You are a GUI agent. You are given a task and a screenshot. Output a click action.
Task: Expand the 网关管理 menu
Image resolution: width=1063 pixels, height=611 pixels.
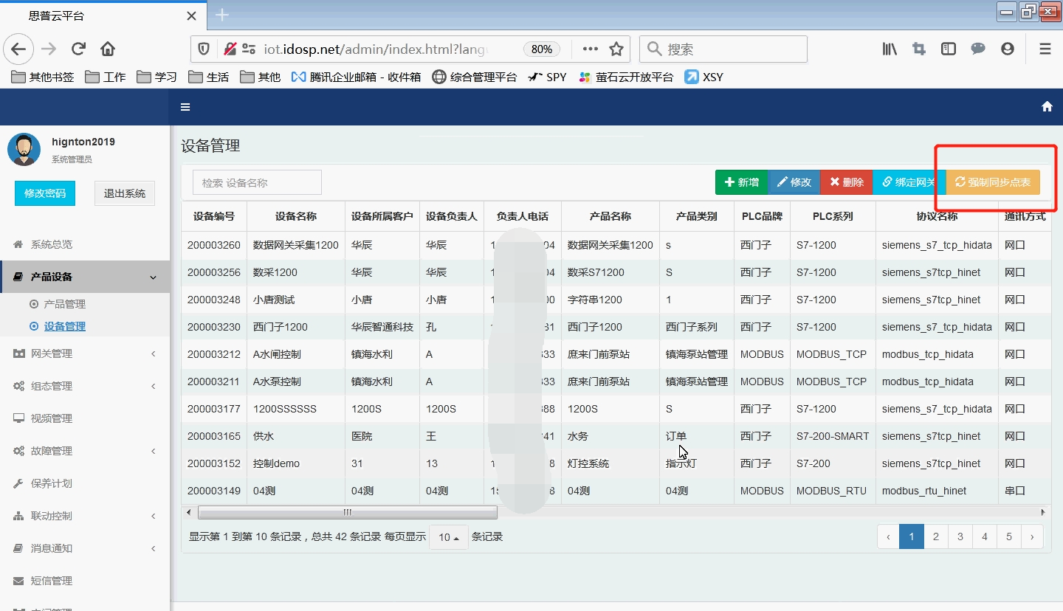(52, 353)
